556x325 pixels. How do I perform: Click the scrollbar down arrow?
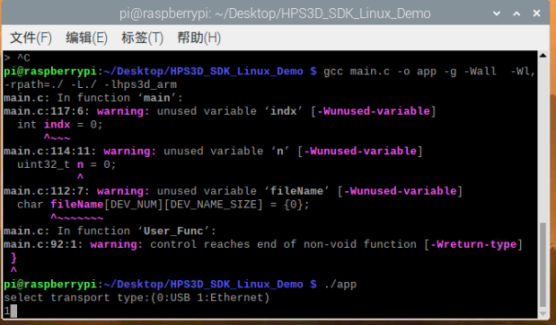pyautogui.click(x=543, y=314)
